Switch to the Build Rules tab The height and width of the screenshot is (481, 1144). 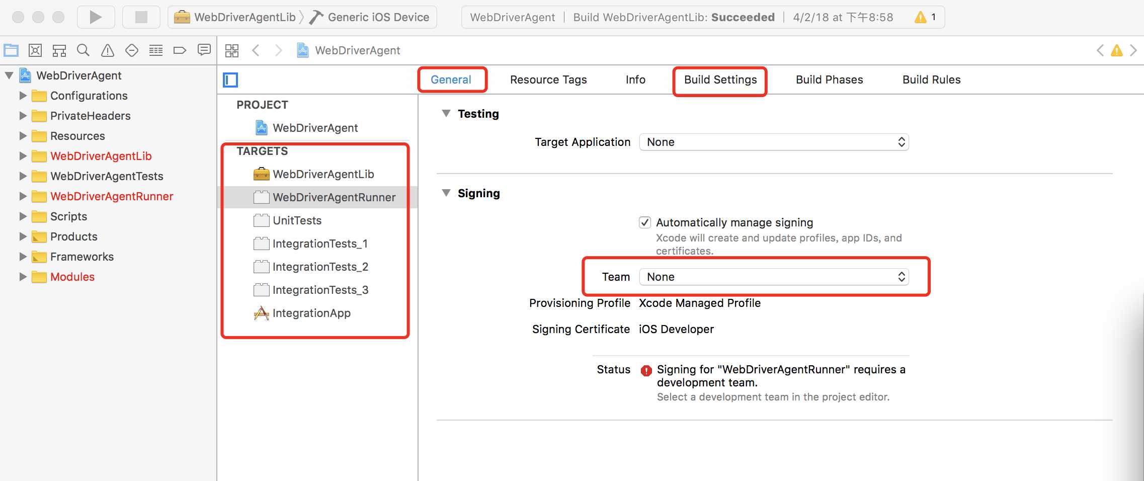pos(931,79)
